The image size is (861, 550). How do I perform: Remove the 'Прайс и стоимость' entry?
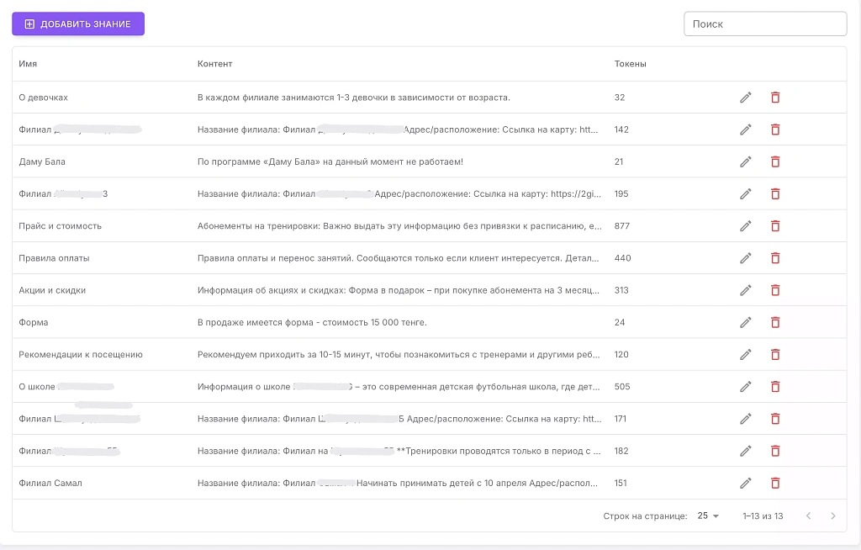(x=775, y=226)
